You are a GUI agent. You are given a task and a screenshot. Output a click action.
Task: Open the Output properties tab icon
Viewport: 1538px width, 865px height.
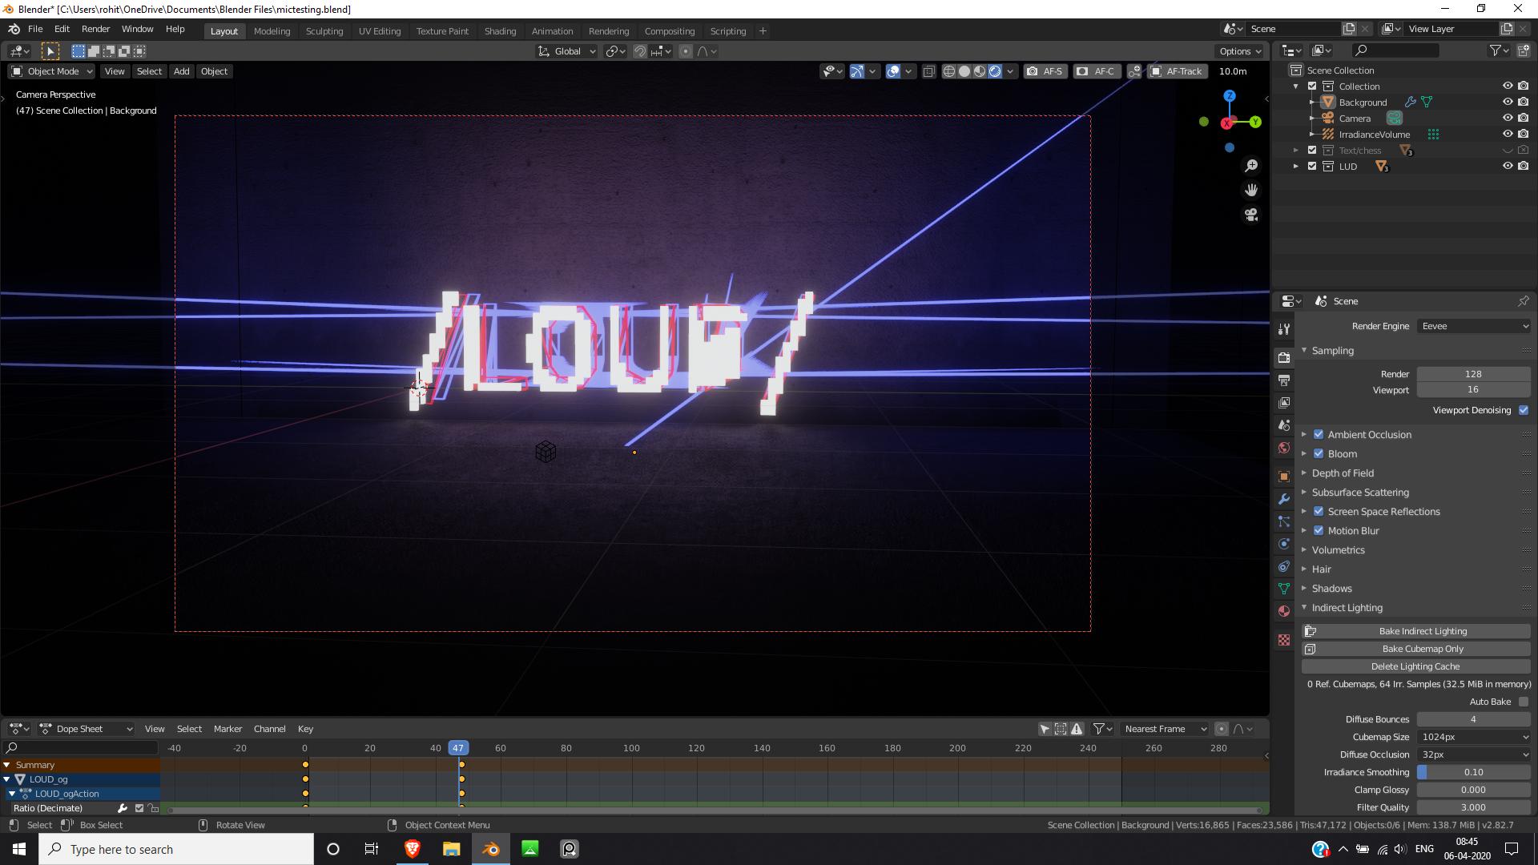(1284, 380)
